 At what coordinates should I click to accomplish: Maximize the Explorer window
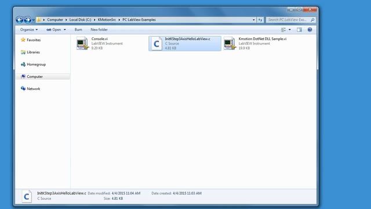point(299,10)
